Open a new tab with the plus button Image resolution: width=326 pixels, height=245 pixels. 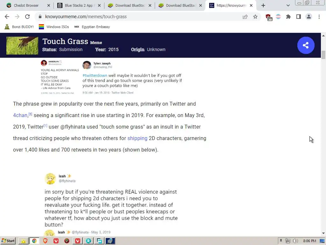(263, 5)
